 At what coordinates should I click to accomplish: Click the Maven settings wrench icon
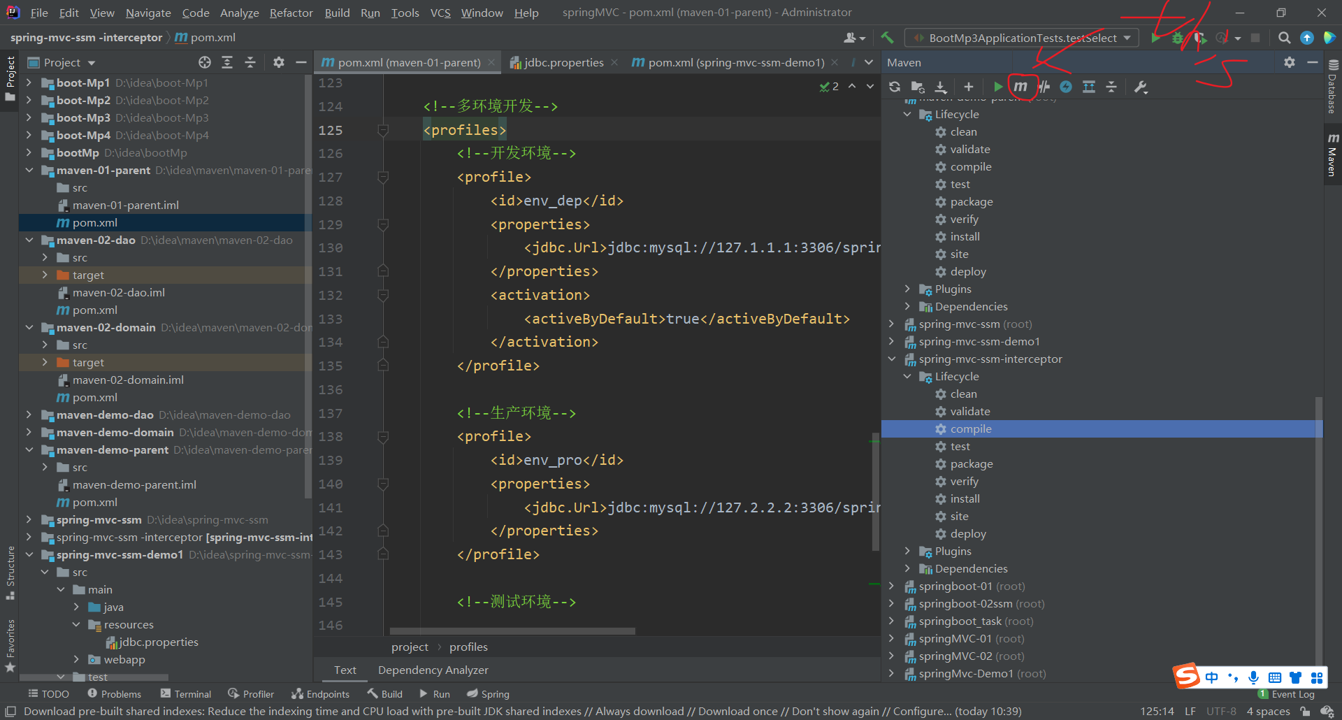(1141, 87)
